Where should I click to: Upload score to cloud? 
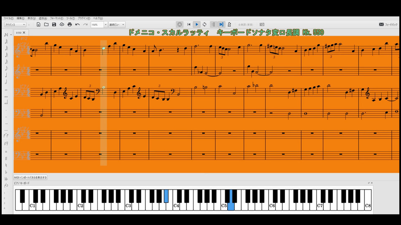[62, 25]
